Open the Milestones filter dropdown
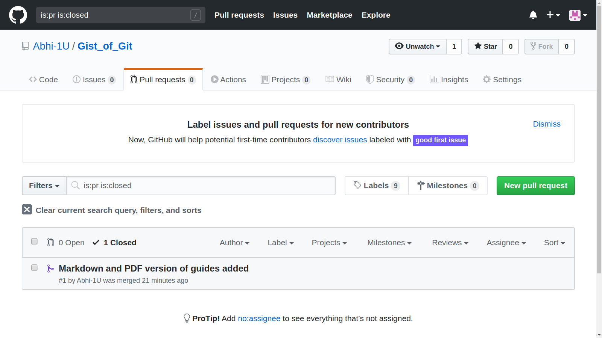The image size is (602, 338). (389, 243)
